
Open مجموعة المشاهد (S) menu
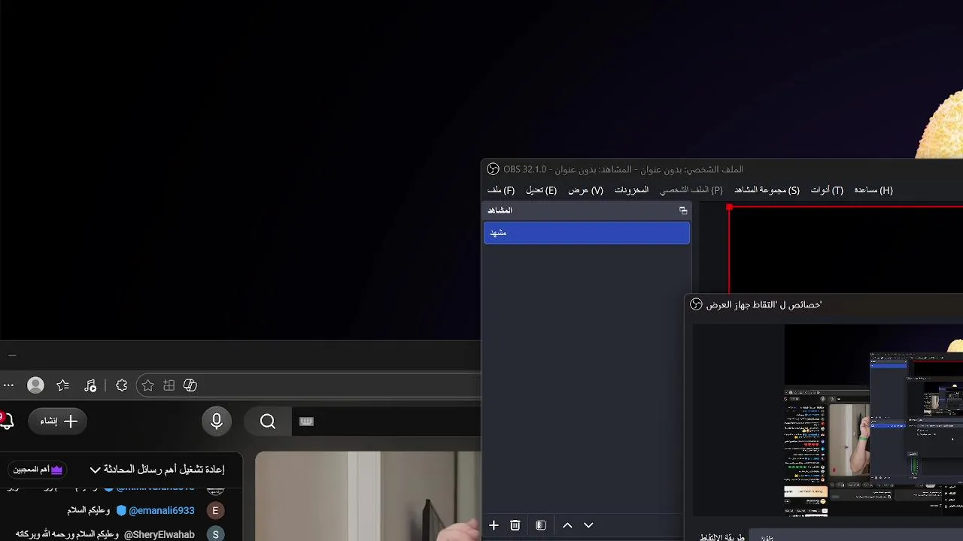point(767,190)
